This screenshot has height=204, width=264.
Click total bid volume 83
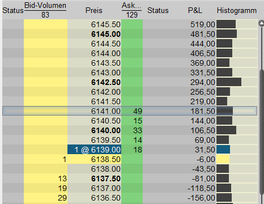tap(45, 15)
